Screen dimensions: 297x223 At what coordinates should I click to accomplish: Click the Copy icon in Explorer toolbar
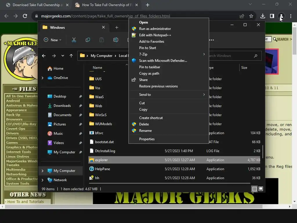click(x=88, y=40)
